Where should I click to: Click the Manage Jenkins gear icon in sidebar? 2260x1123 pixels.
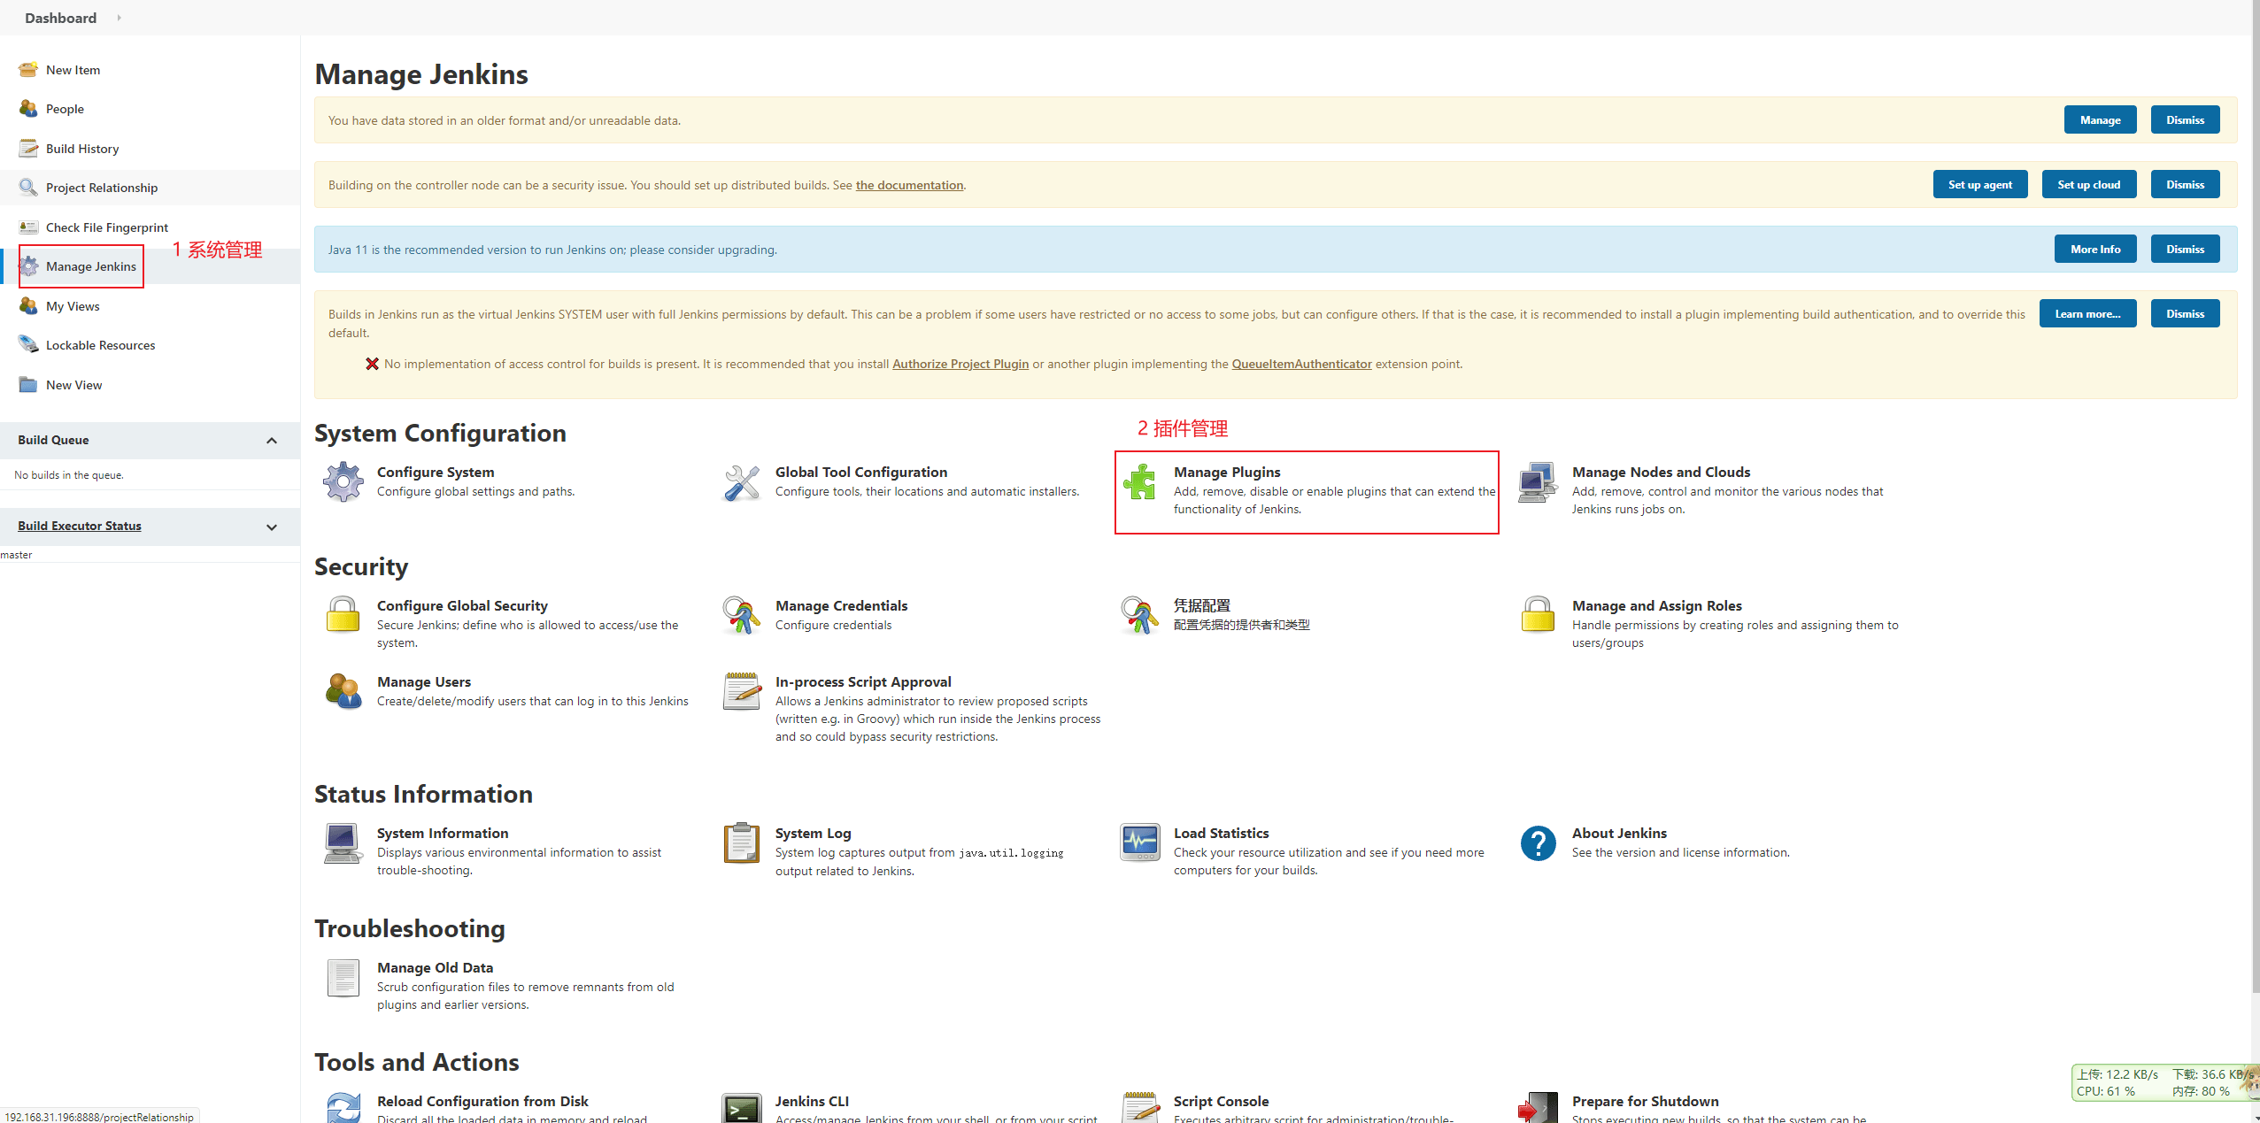pyautogui.click(x=28, y=266)
